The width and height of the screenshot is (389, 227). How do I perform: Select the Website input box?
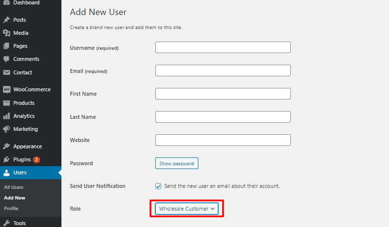[x=223, y=140]
